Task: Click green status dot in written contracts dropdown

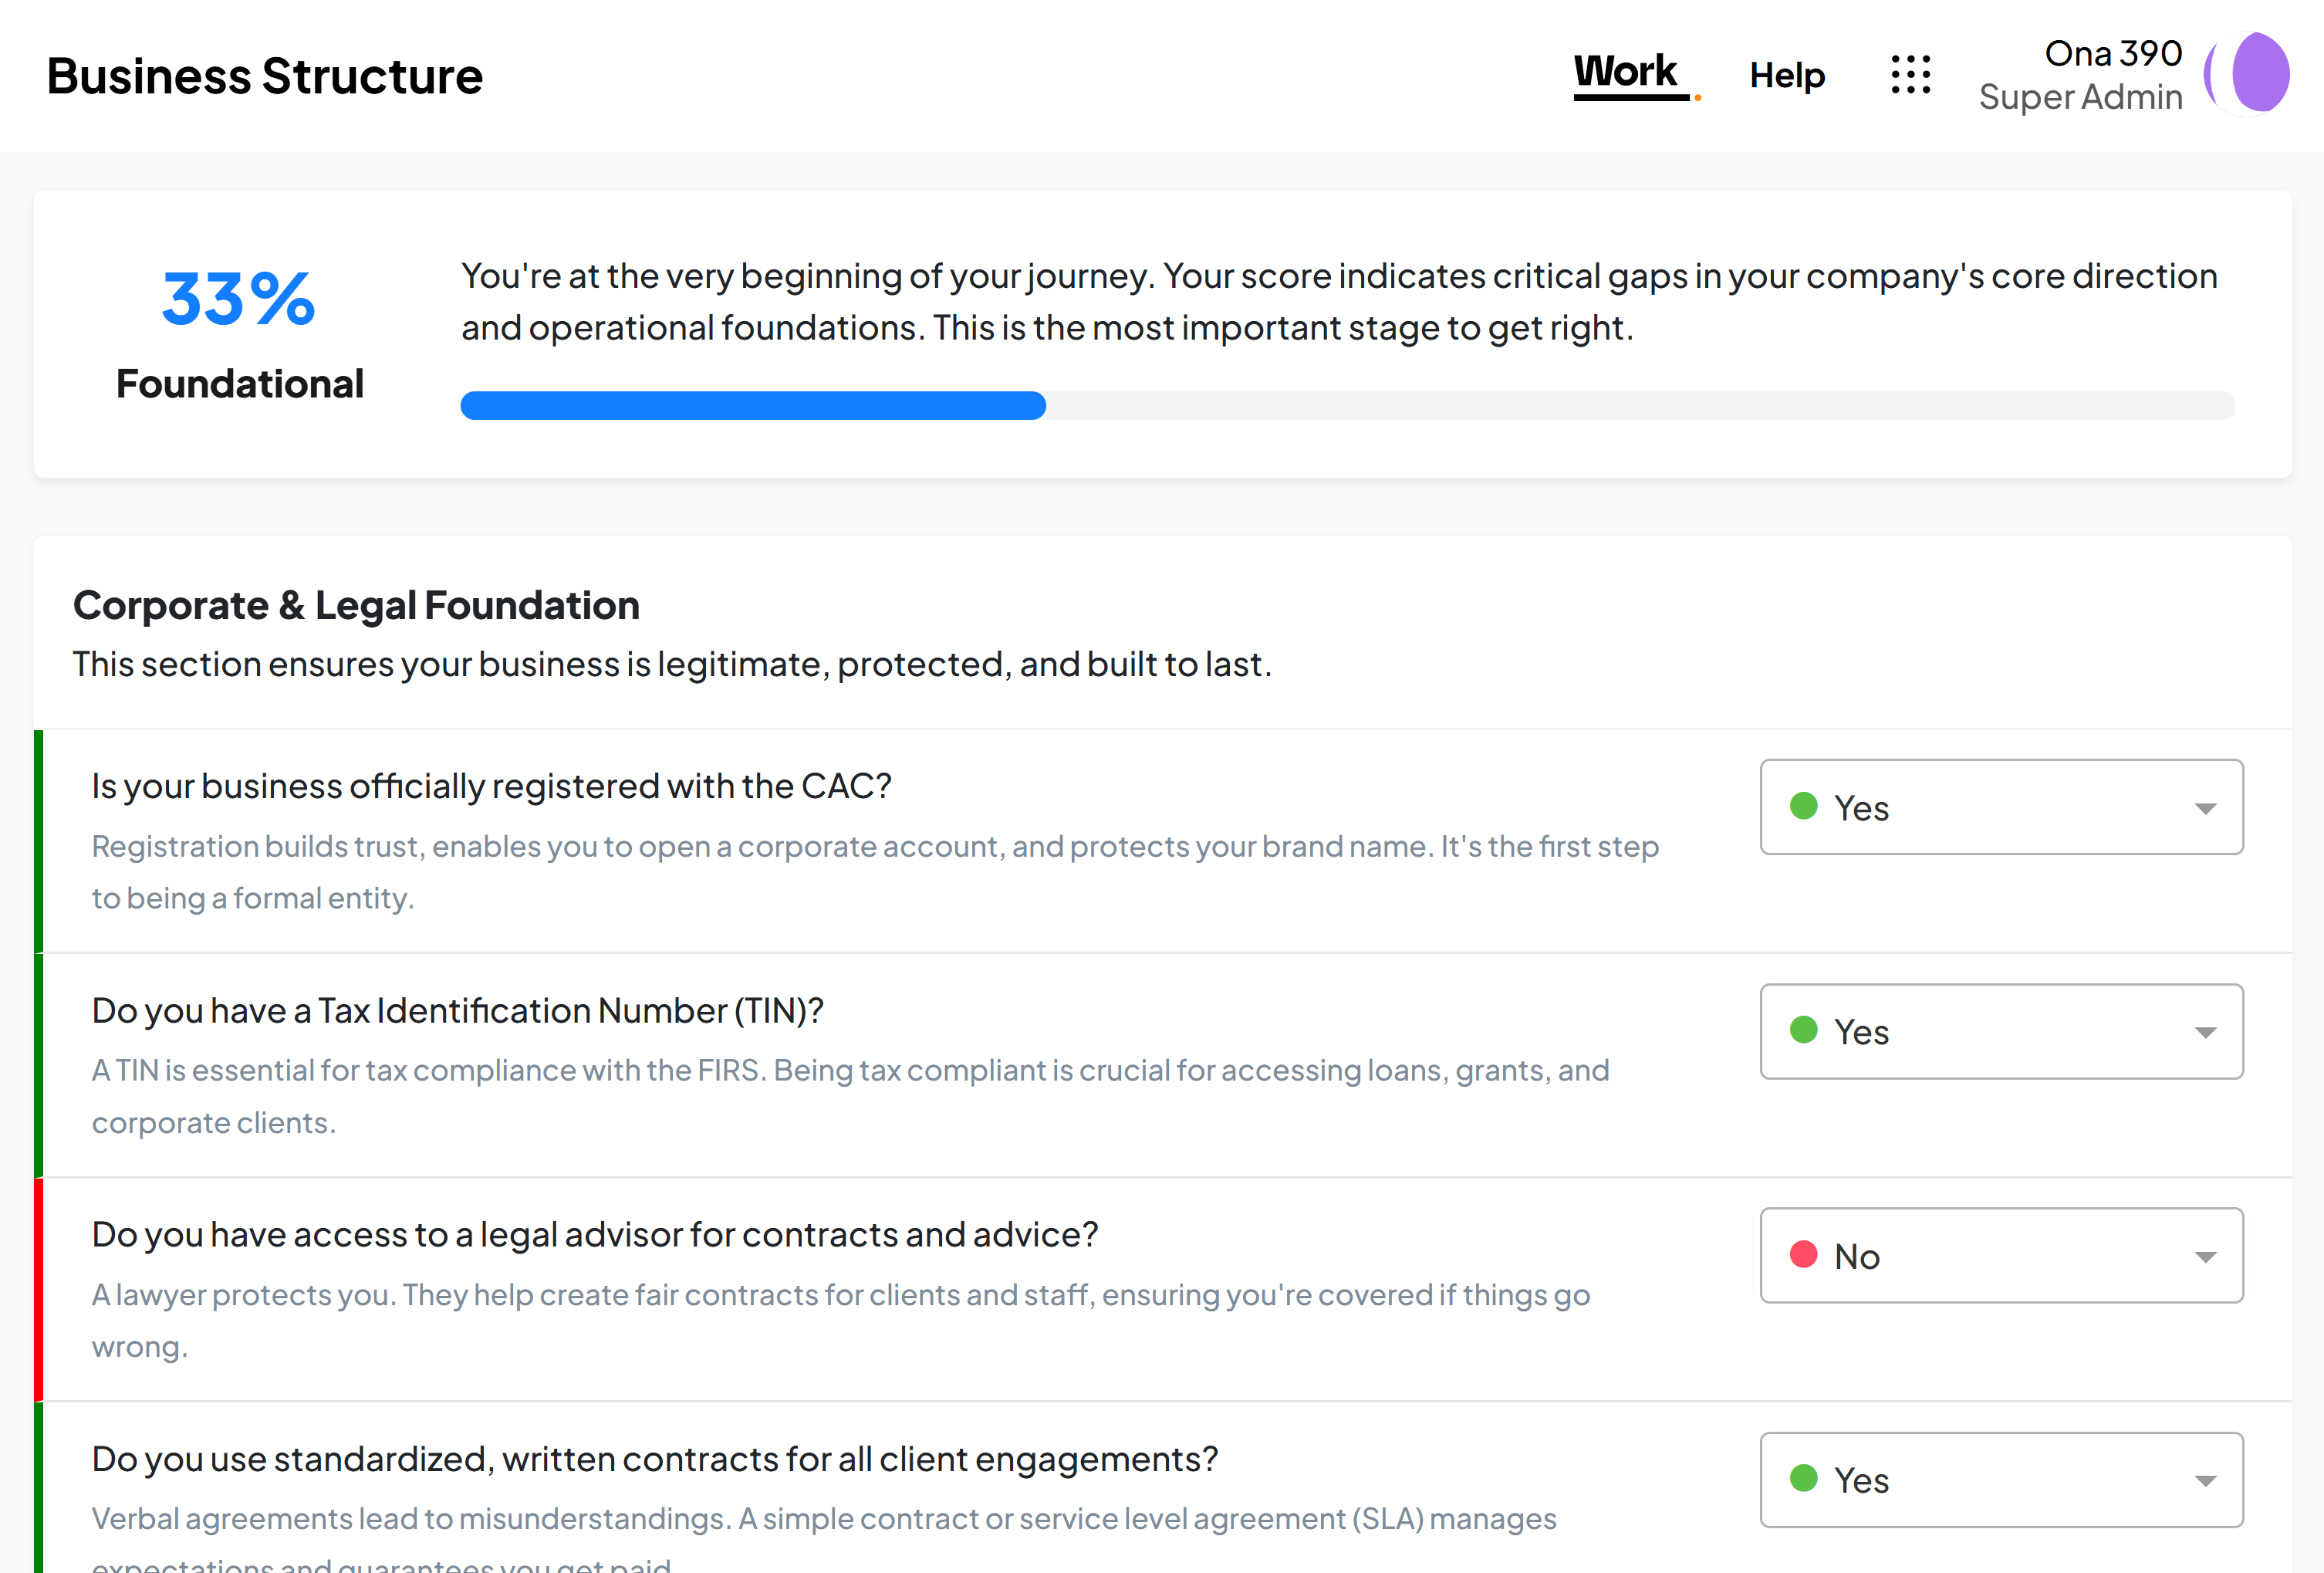Action: click(1803, 1479)
